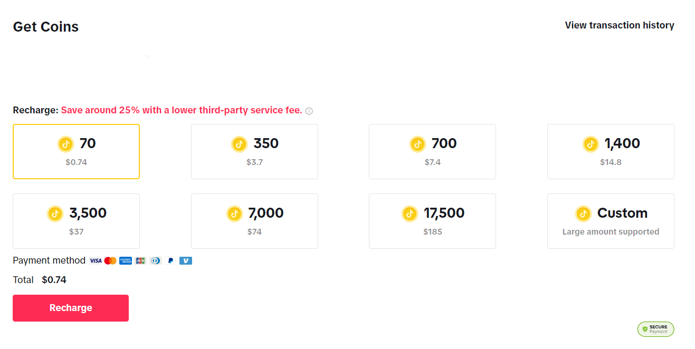Open View transaction history
This screenshot has height=349, width=695.
(x=620, y=25)
